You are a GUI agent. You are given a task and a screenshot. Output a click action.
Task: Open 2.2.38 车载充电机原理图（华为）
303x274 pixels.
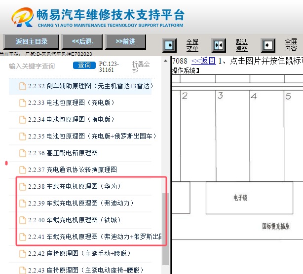click(74, 186)
